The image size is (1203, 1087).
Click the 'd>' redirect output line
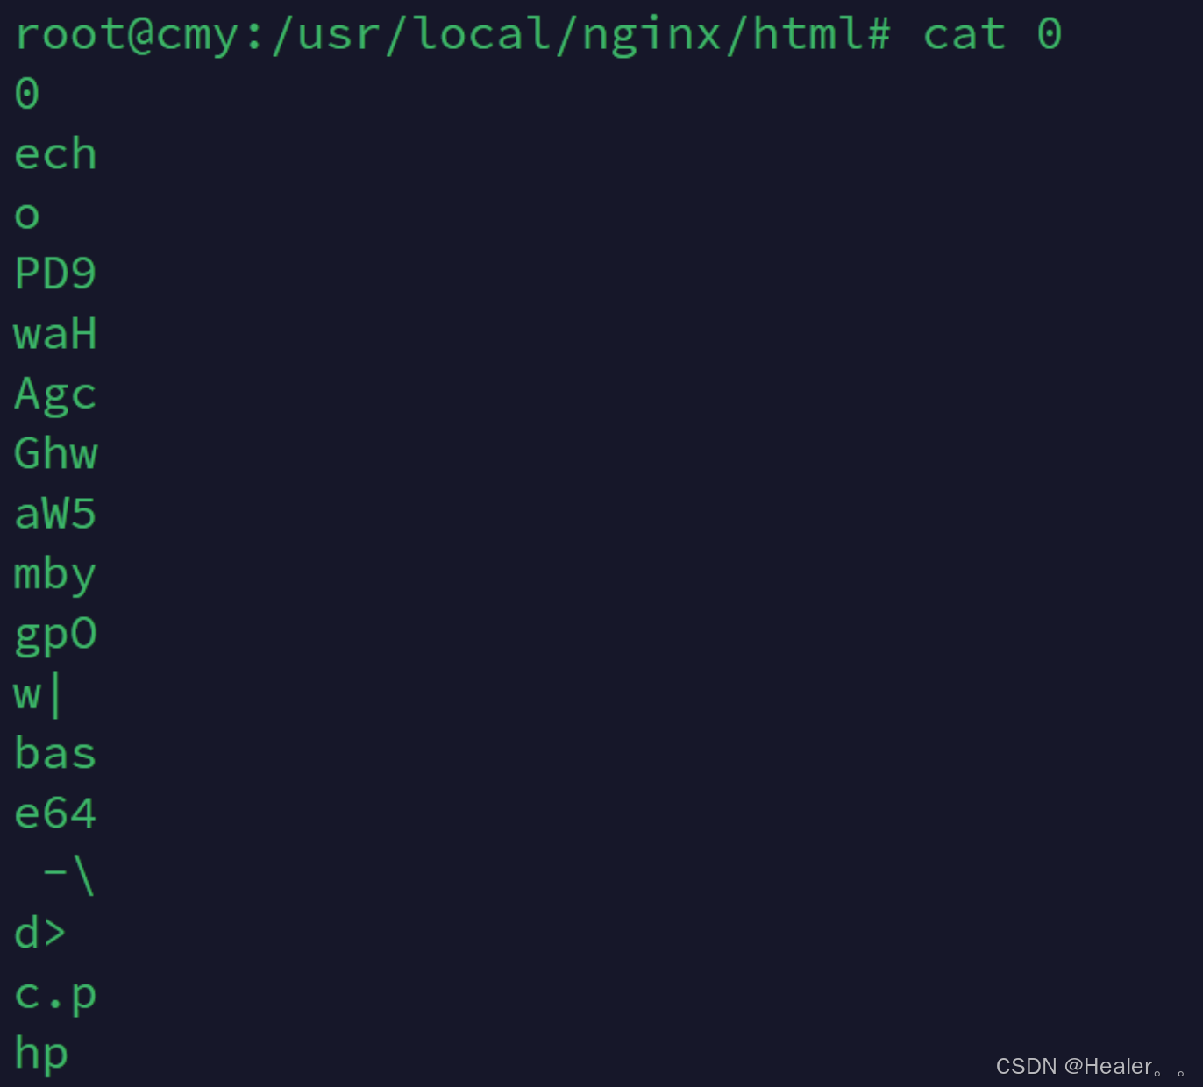pos(40,932)
